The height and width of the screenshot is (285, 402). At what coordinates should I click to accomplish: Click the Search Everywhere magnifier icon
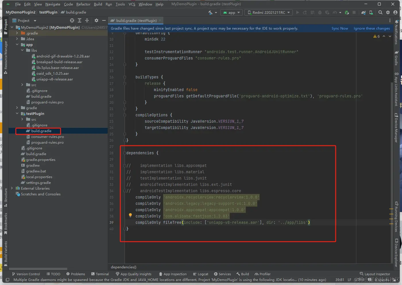[380, 12]
